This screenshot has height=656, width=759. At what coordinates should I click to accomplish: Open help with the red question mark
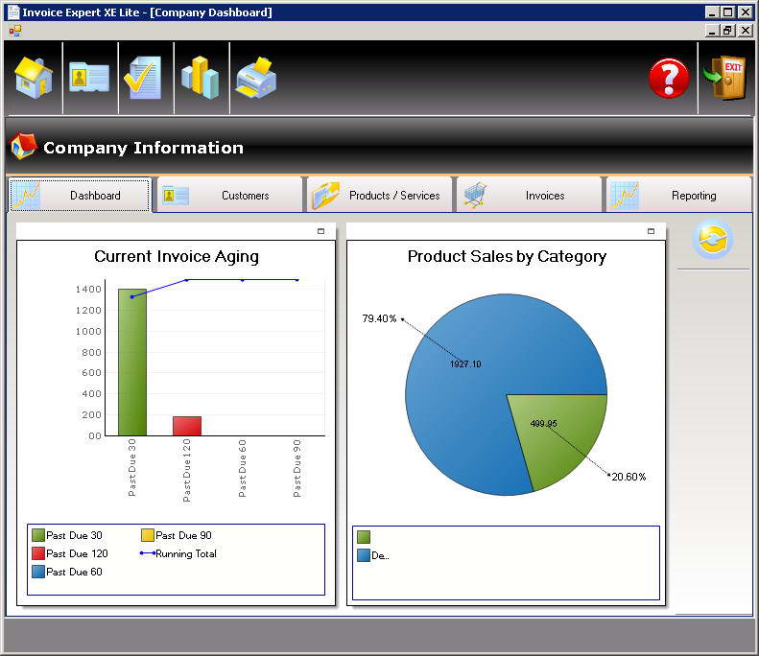[x=669, y=79]
